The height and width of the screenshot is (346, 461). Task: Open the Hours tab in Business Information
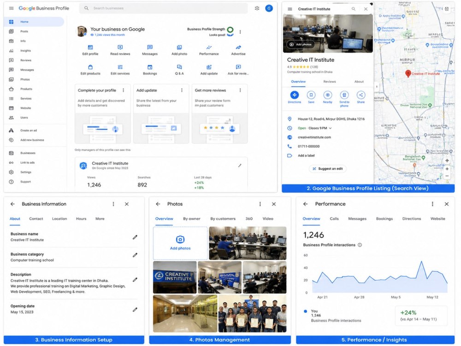81,219
